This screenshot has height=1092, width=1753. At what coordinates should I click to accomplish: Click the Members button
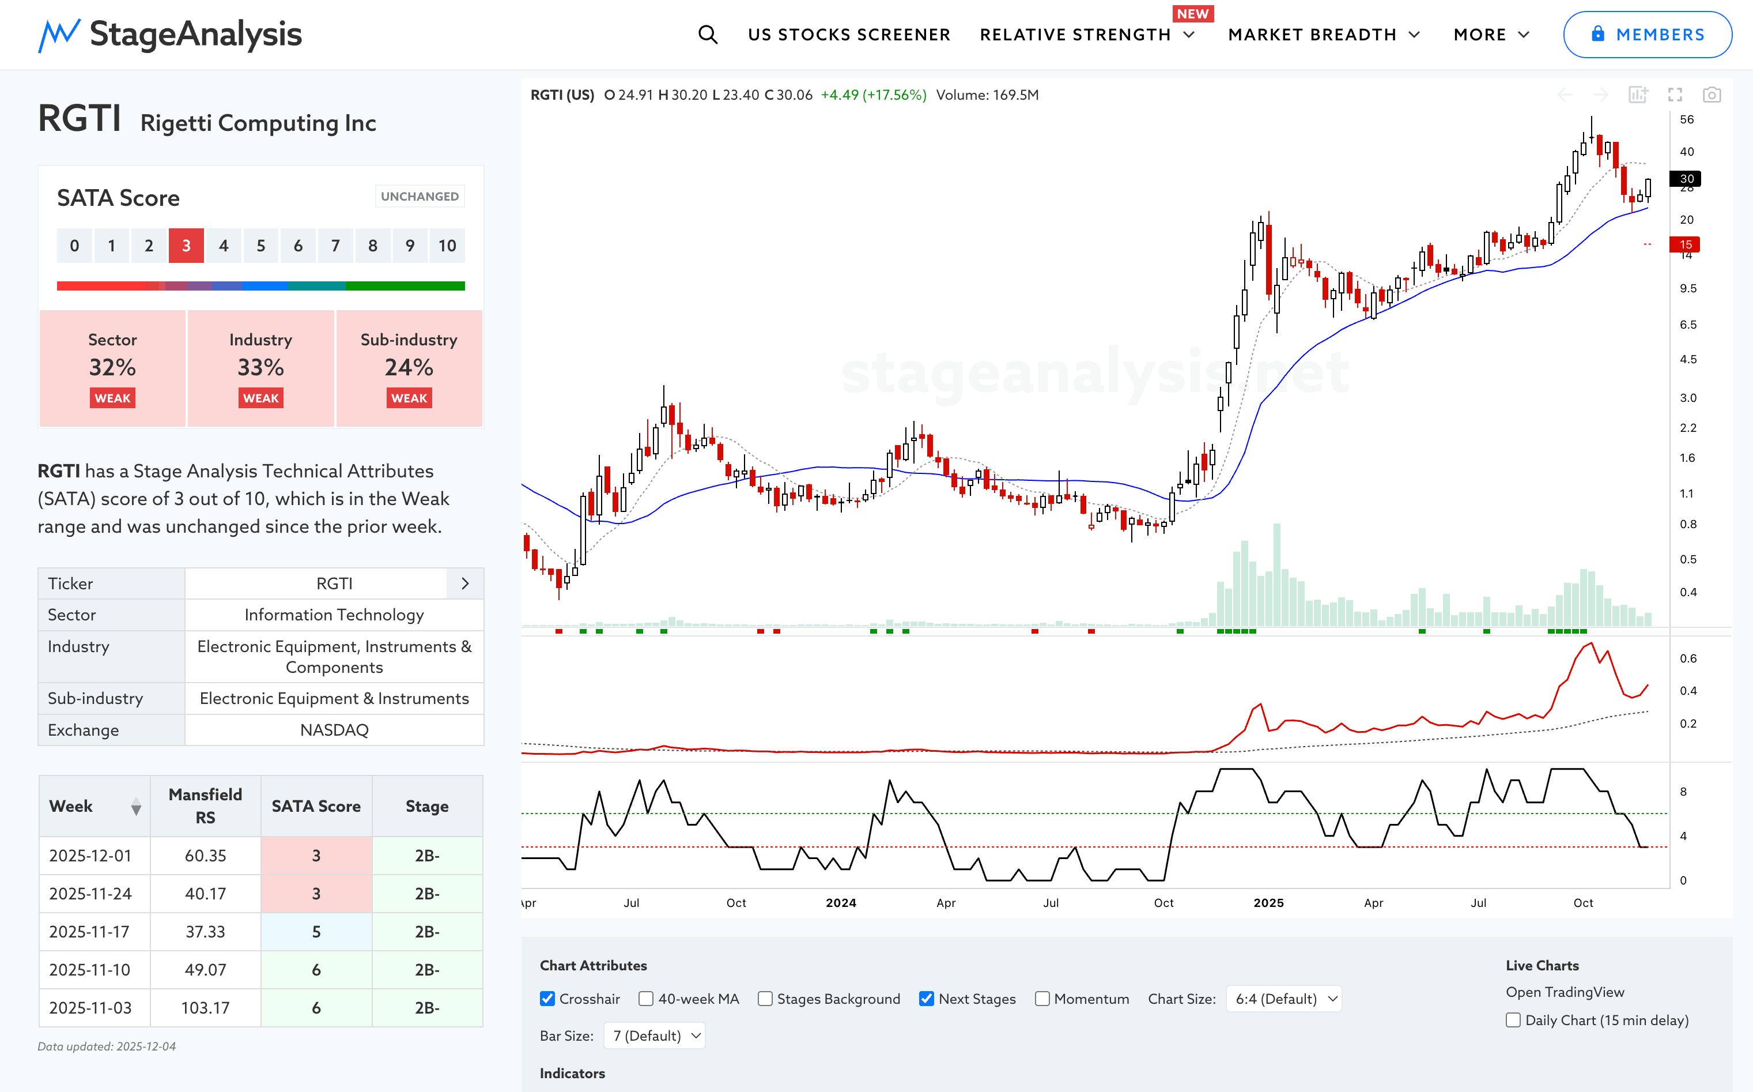pos(1647,35)
